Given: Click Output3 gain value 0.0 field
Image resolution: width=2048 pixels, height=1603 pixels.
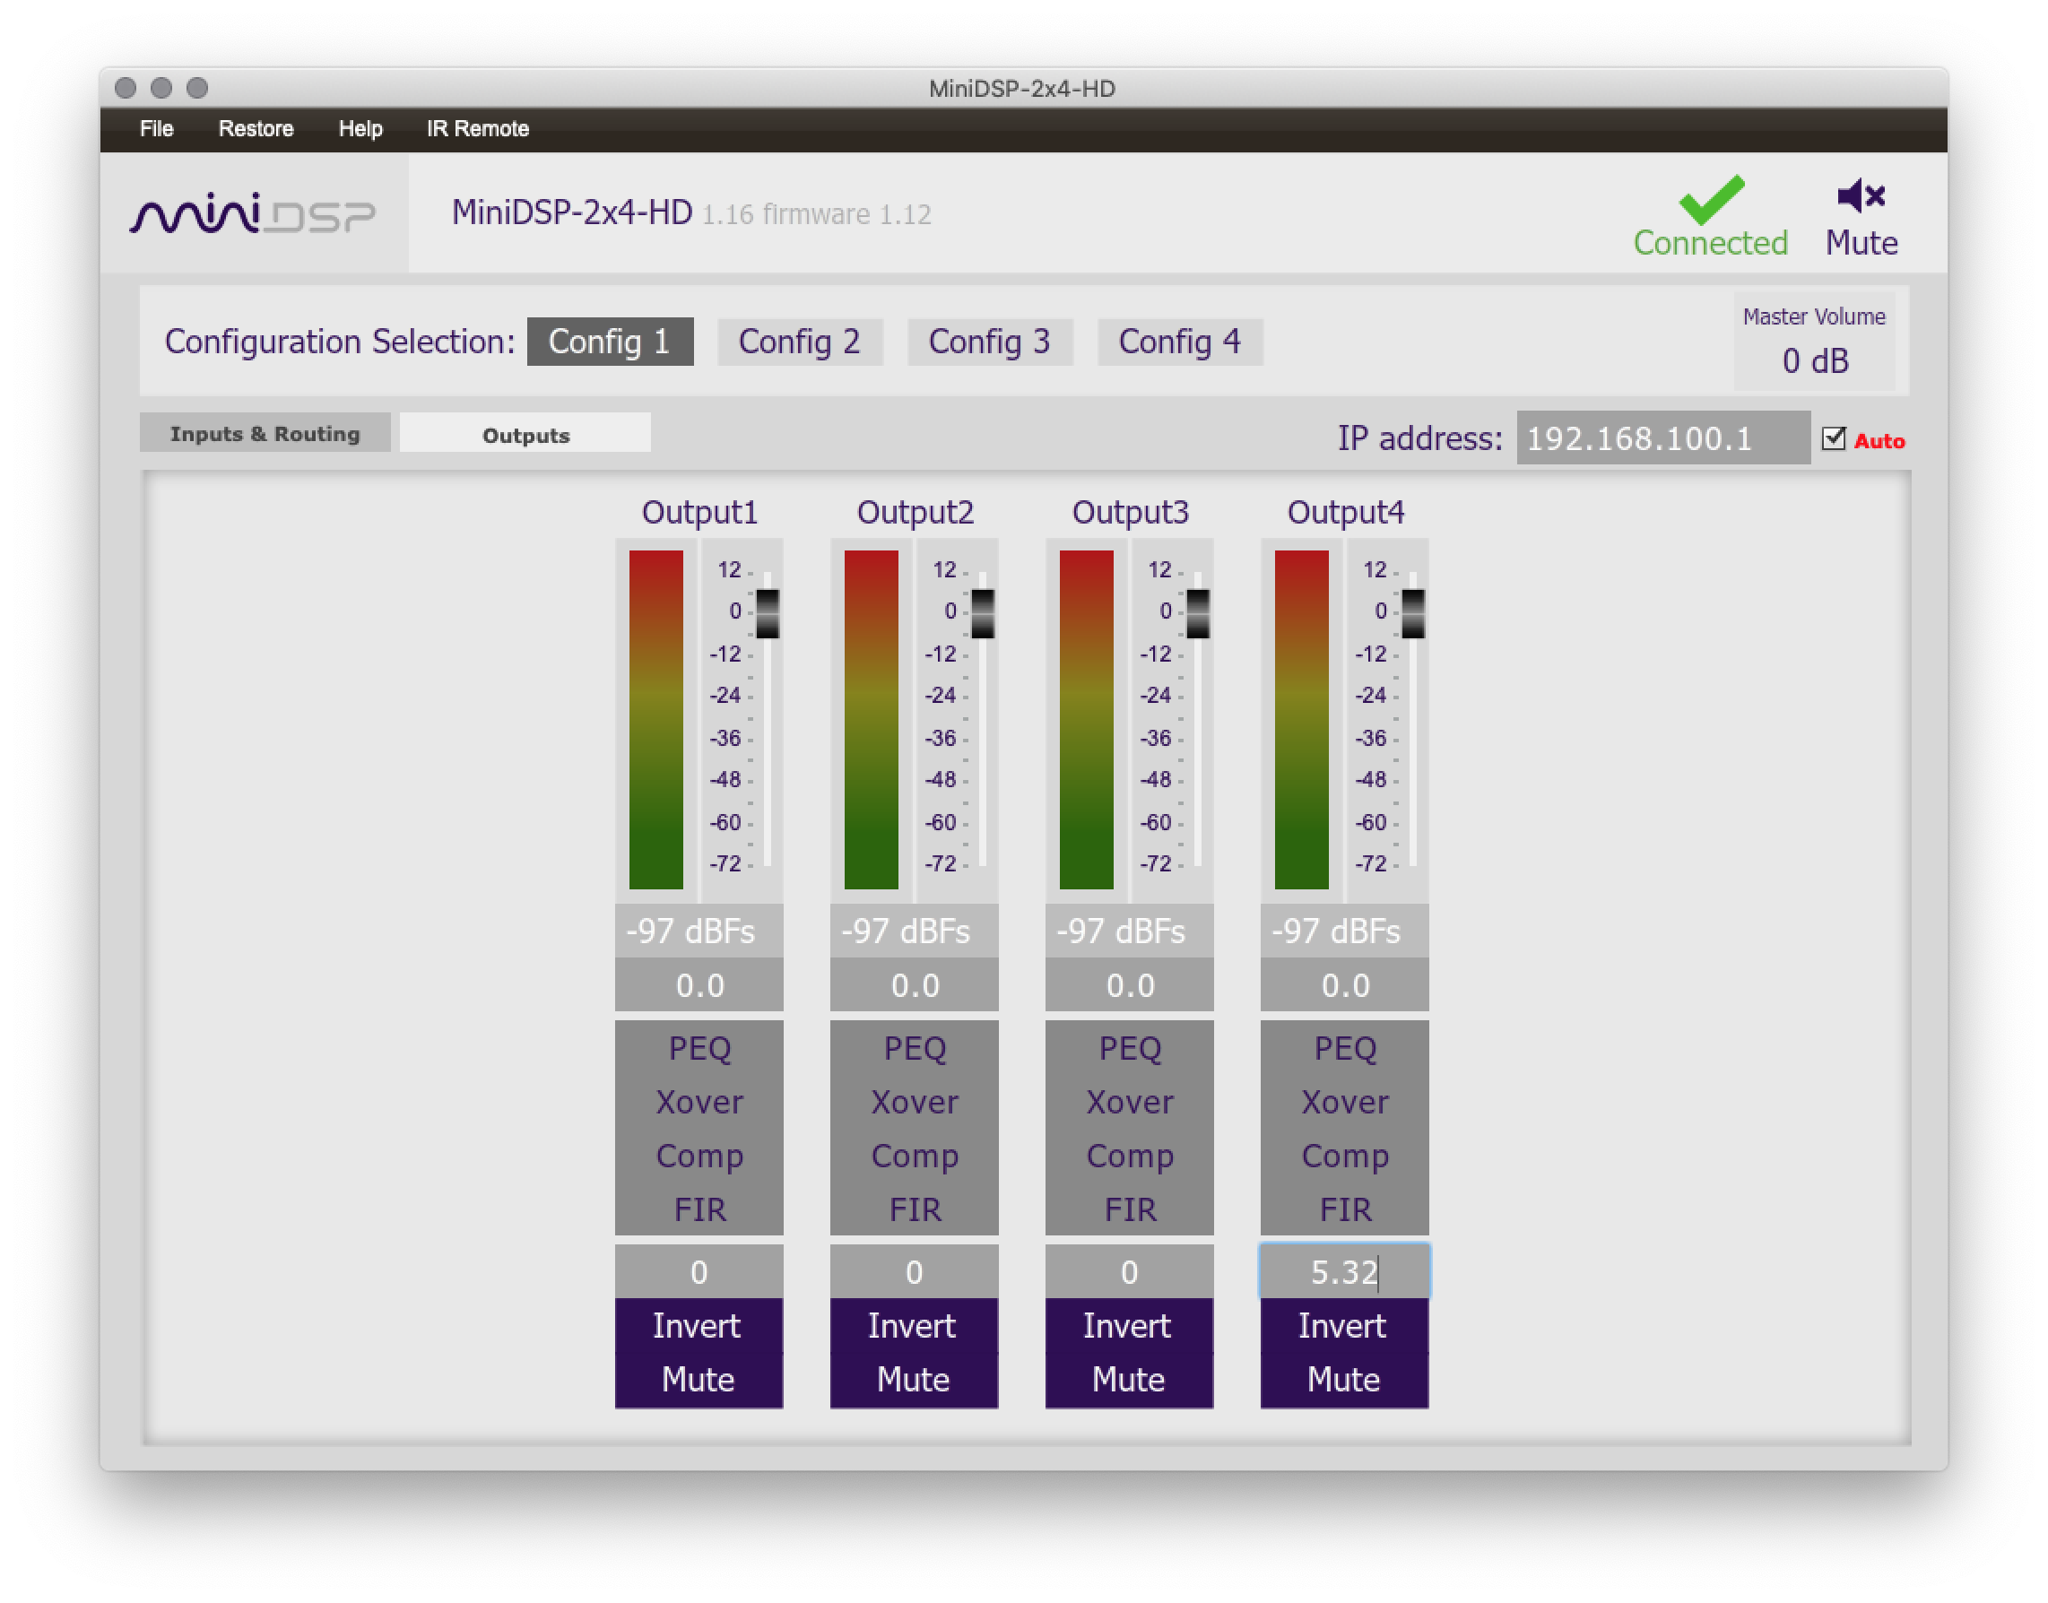Looking at the screenshot, I should tap(1129, 985).
